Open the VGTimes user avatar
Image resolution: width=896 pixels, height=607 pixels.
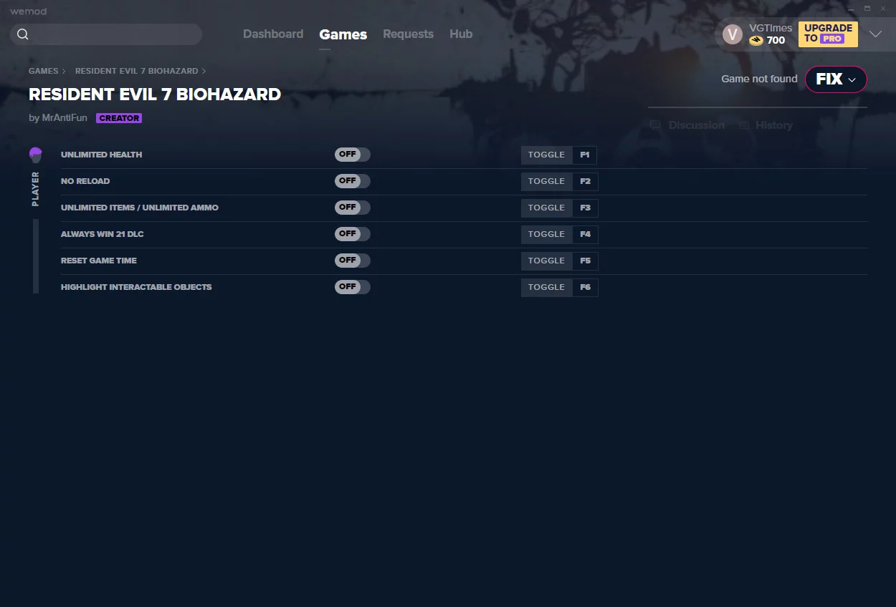click(x=733, y=34)
